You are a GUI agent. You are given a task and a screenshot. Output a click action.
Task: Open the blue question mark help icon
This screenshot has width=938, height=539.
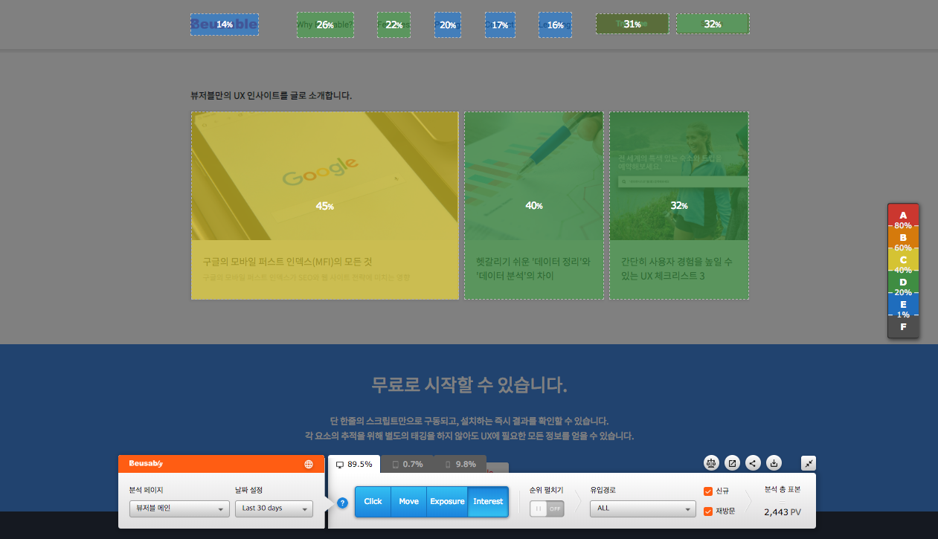point(341,502)
